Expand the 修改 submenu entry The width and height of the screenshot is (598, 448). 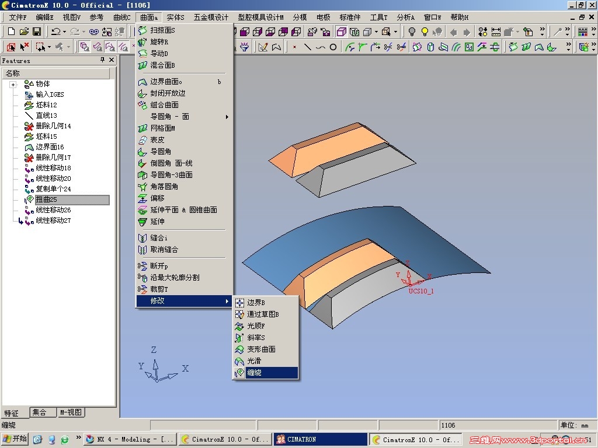pyautogui.click(x=185, y=301)
